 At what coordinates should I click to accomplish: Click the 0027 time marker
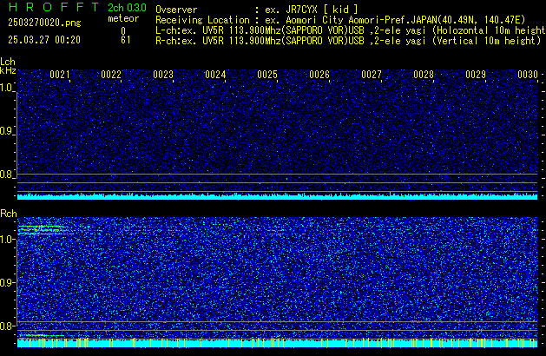tap(372, 75)
